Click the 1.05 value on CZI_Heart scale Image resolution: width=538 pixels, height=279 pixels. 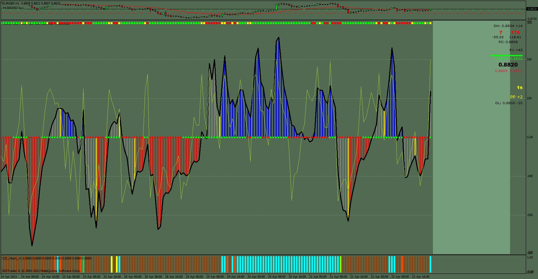pyautogui.click(x=529, y=257)
